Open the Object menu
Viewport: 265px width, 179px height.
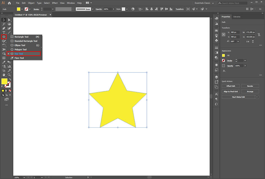coord(31,3)
